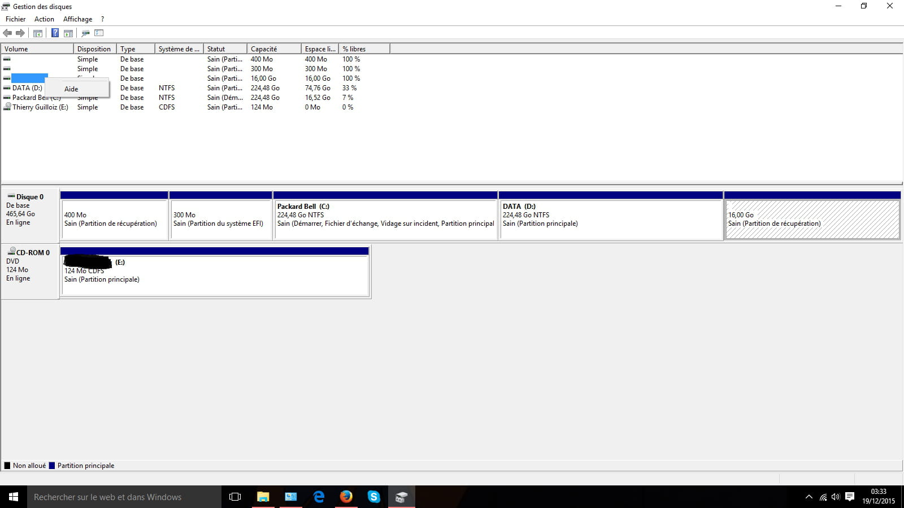Viewport: 904px width, 508px height.
Task: Open Help via blue question mark icon
Action: [x=55, y=33]
